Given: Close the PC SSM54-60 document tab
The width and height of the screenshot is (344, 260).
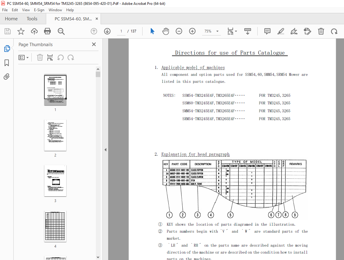Looking at the screenshot, I should coord(97,19).
